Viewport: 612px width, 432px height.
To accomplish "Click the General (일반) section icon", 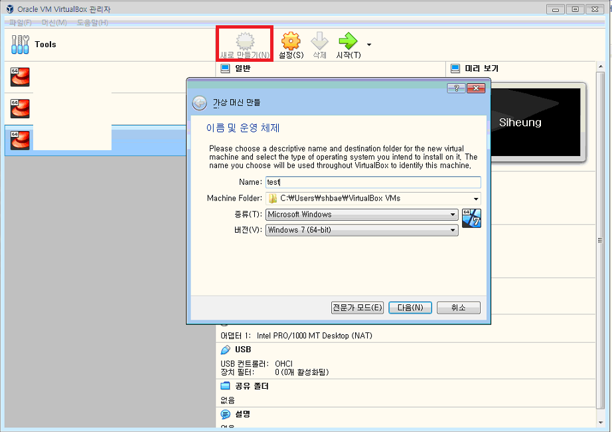I will [x=225, y=69].
